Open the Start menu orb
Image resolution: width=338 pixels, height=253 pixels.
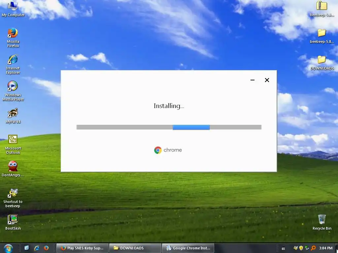[x=8, y=248]
